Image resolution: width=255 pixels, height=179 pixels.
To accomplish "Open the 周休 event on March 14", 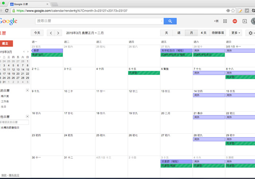I will point(209,95).
